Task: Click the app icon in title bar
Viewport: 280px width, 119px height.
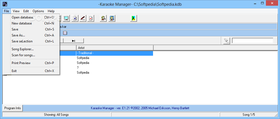Action: tap(5, 4)
